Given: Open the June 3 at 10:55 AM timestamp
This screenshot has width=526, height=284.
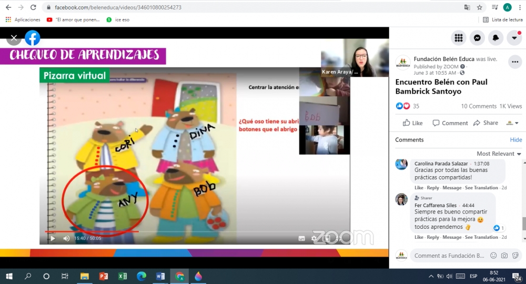Looking at the screenshot, I should click(x=435, y=73).
